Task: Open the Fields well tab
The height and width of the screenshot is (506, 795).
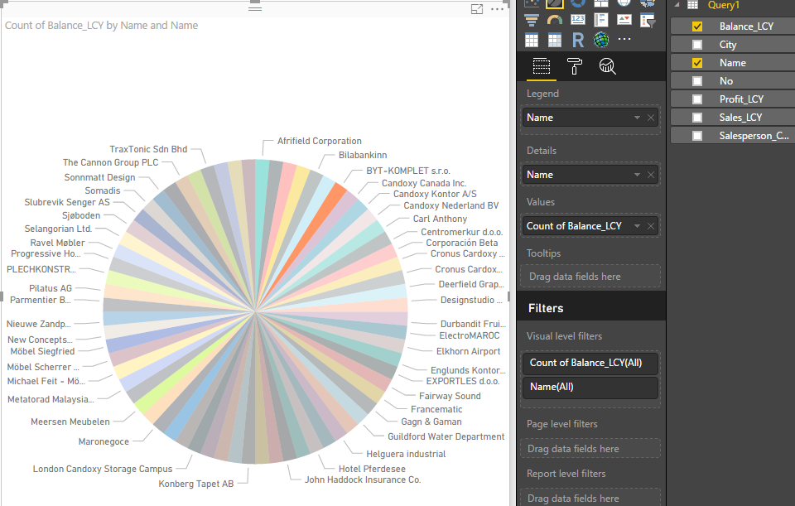Action: click(x=542, y=66)
